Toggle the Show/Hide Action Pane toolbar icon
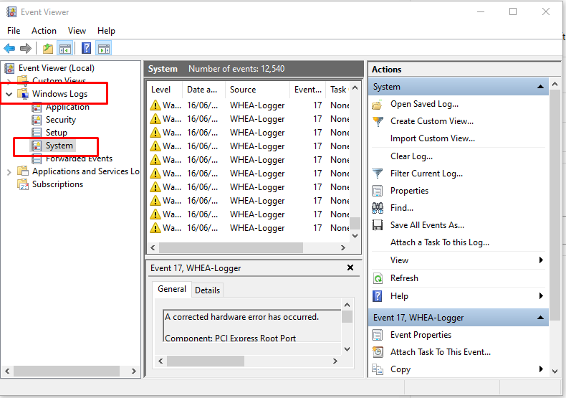Image resolution: width=566 pixels, height=398 pixels. click(104, 49)
